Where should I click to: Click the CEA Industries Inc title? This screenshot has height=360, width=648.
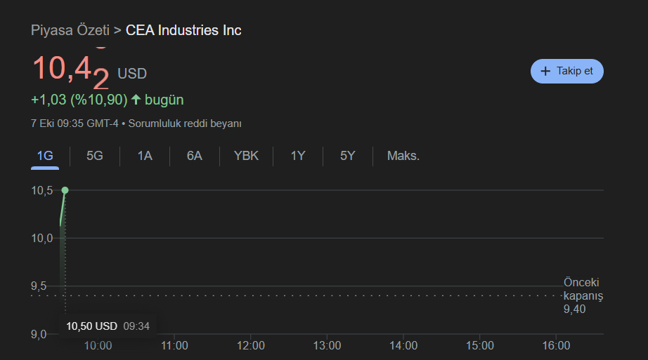coord(183,30)
